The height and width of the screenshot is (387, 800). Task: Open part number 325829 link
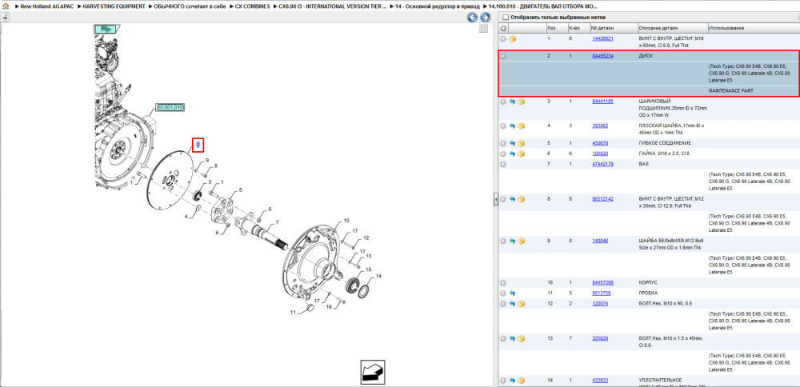click(600, 338)
